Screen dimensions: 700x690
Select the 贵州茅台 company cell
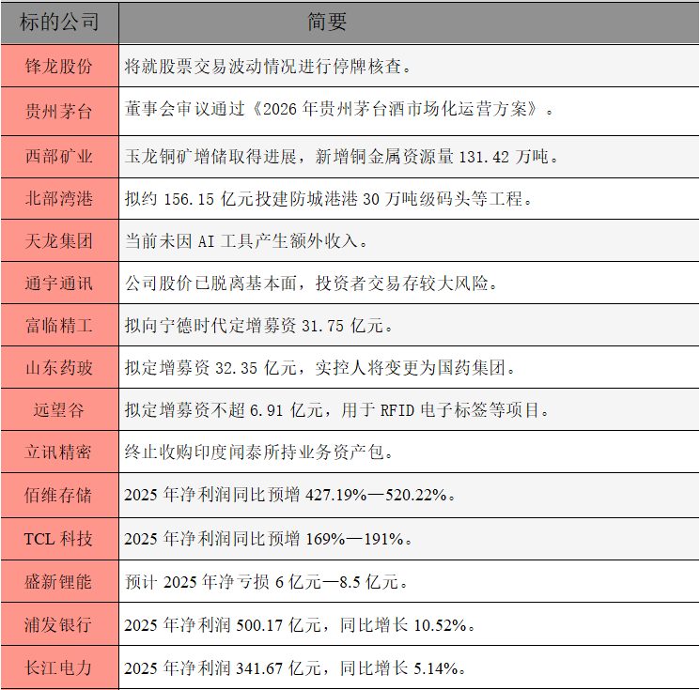[59, 110]
